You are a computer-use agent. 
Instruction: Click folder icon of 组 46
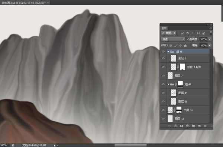coord(172,52)
